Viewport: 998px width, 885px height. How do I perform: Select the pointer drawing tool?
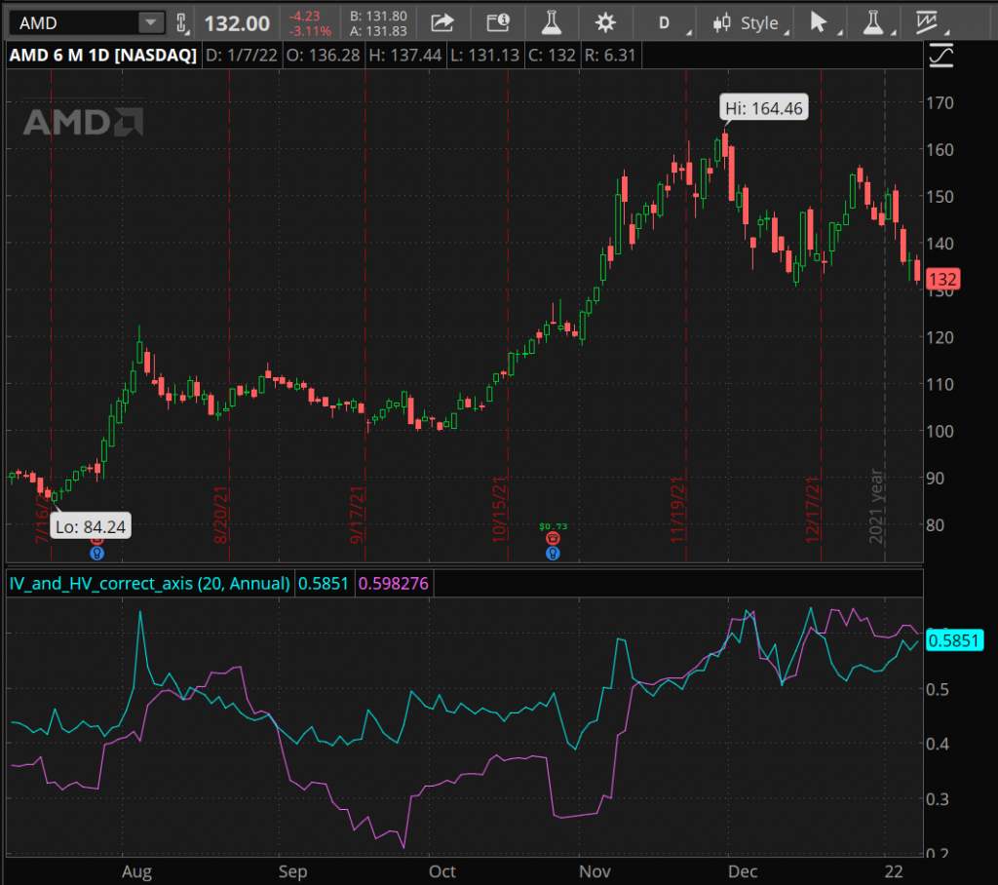point(820,23)
